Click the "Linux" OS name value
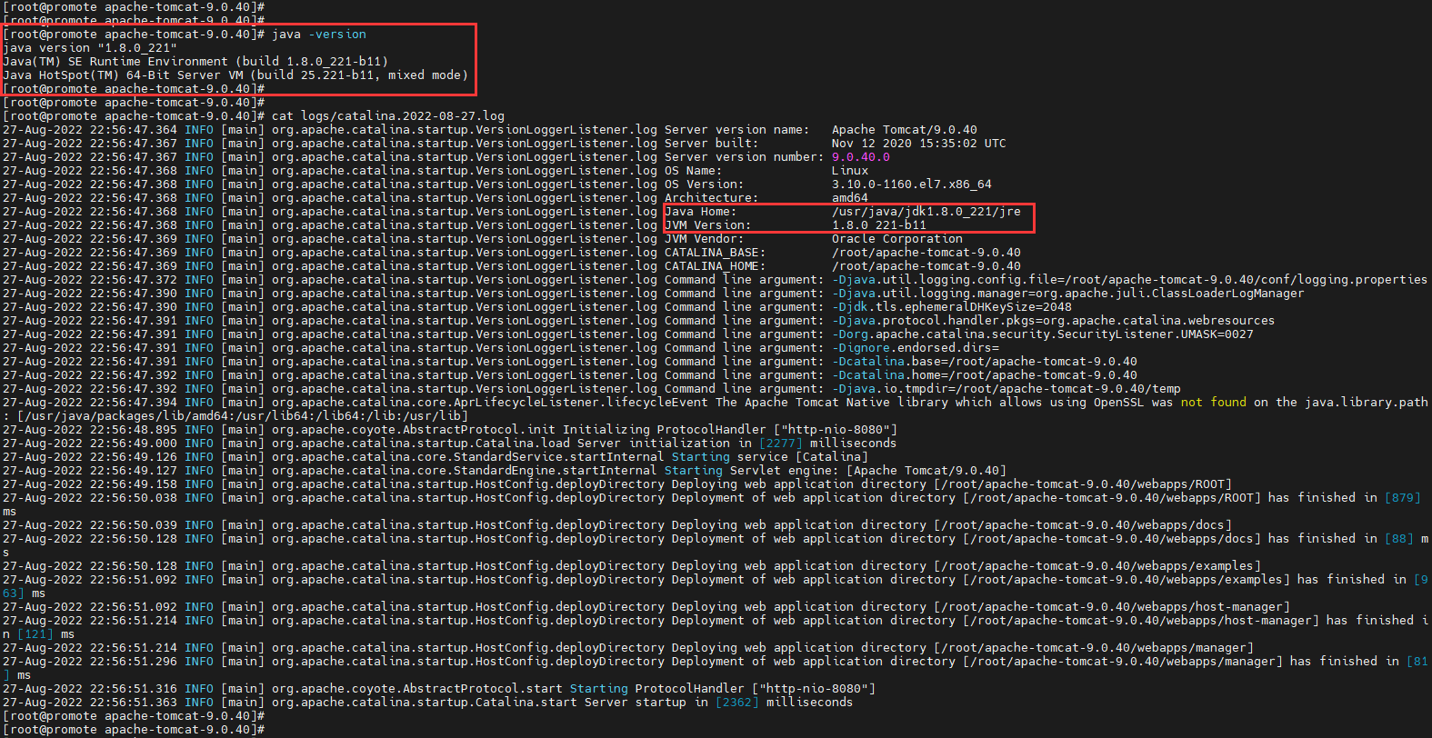 point(850,171)
